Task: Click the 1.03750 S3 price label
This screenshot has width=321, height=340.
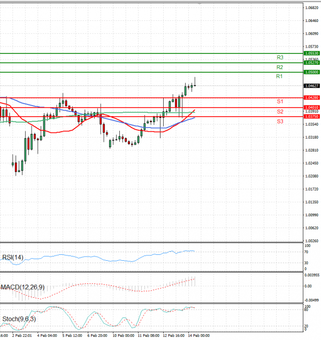Action: point(312,116)
